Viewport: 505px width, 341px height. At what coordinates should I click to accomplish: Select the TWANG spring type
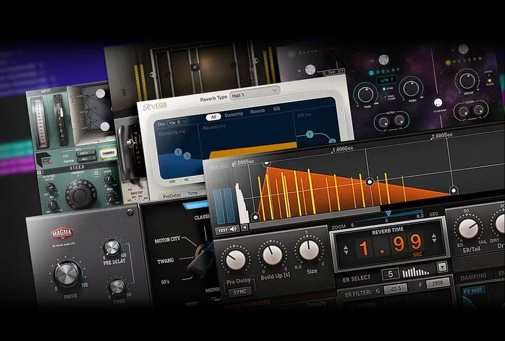coord(165,260)
